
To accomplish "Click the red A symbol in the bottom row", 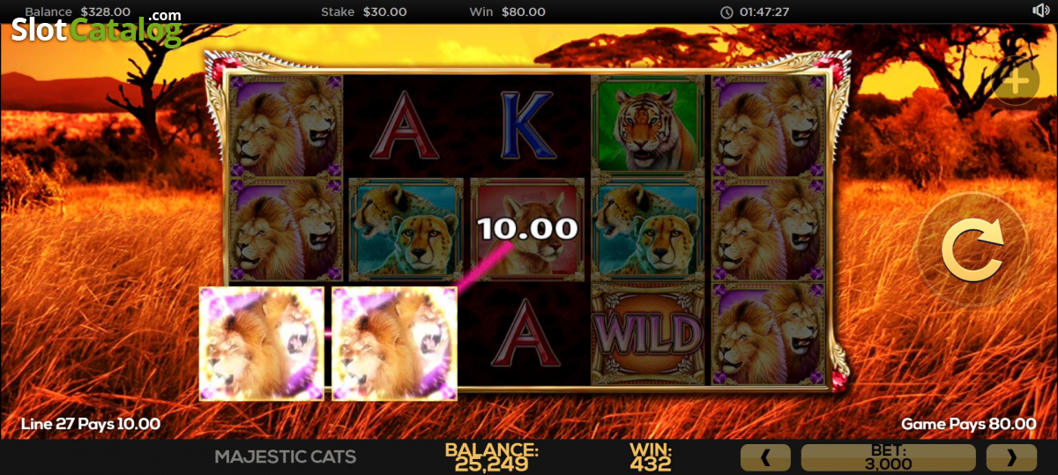I will [526, 333].
